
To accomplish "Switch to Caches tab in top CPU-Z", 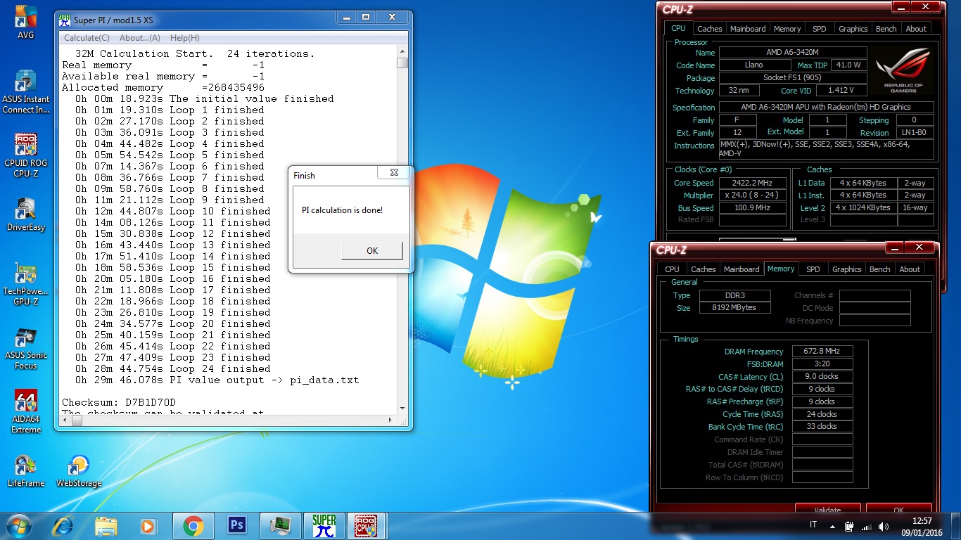I will coord(709,29).
